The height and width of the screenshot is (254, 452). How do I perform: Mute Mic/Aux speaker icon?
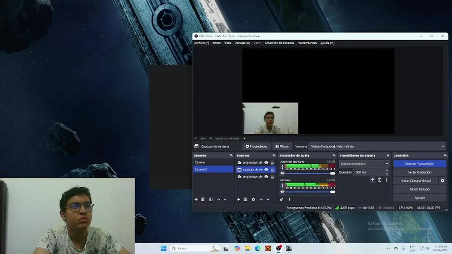282,192
